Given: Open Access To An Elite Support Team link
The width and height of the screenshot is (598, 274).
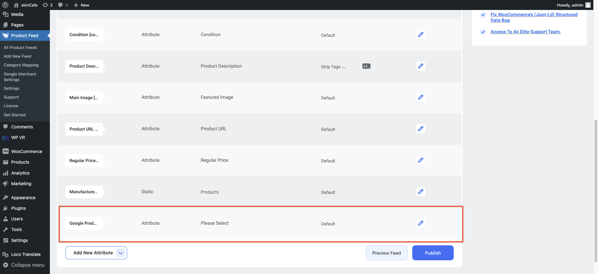Looking at the screenshot, I should coord(526,32).
